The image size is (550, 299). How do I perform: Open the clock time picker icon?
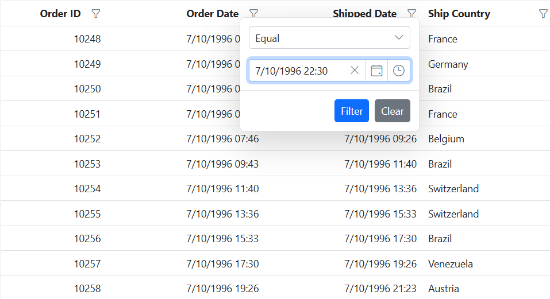click(x=399, y=71)
